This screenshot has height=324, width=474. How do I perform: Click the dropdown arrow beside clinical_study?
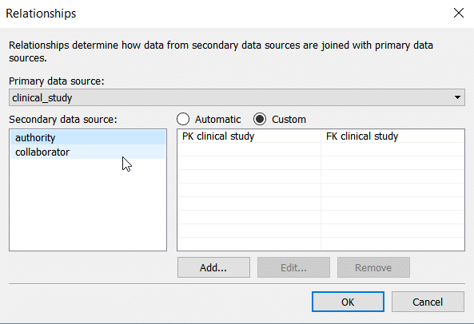(x=457, y=97)
